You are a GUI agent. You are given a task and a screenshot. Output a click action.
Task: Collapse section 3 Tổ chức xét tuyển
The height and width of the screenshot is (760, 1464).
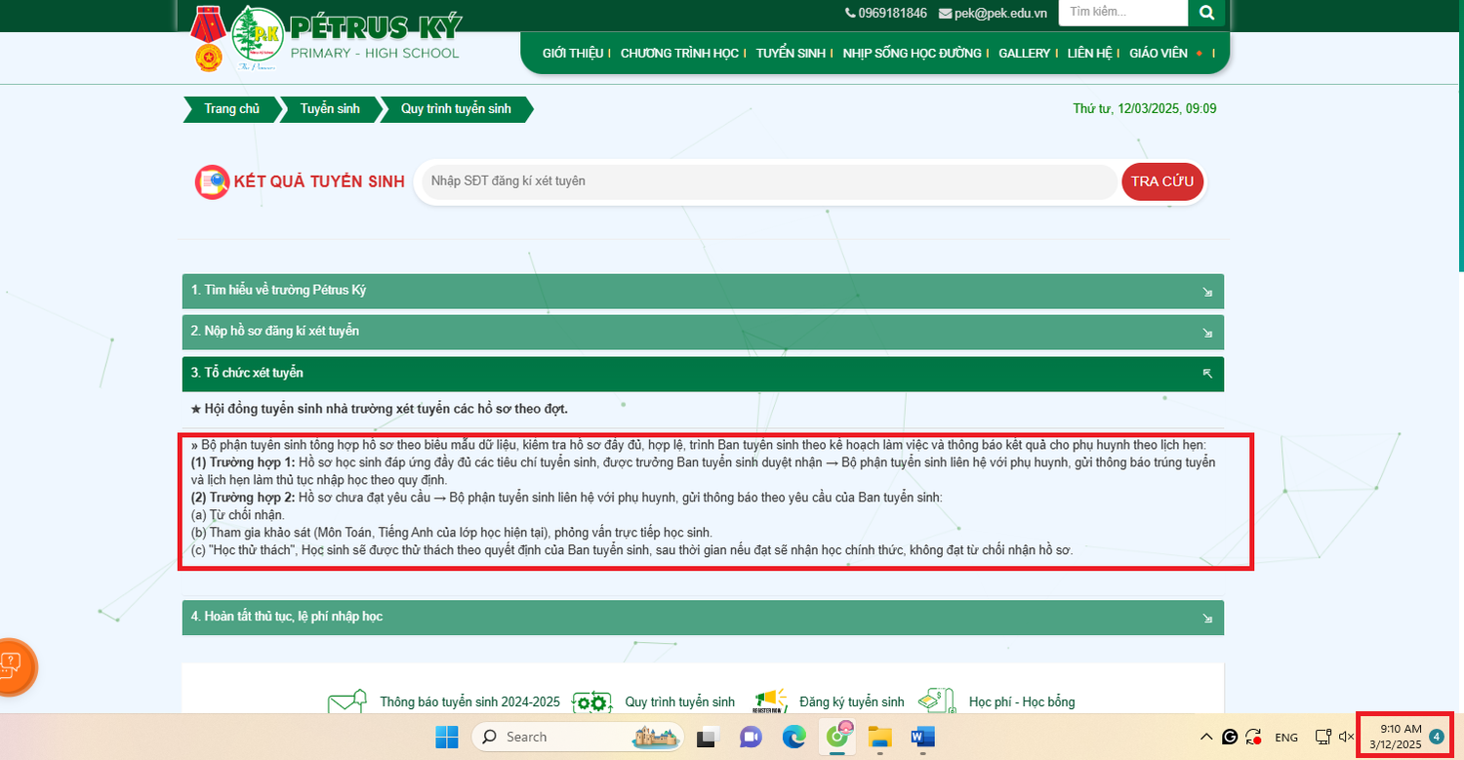[703, 374]
